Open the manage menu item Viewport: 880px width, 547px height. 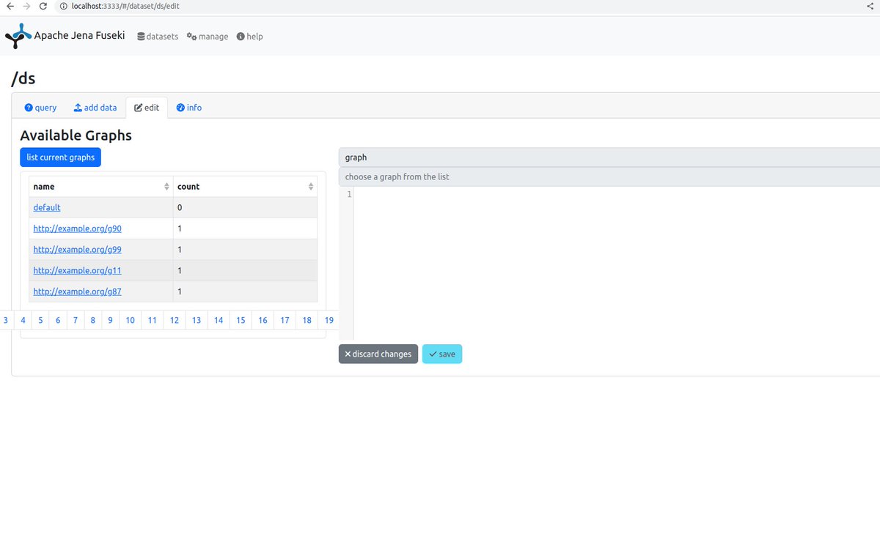208,36
